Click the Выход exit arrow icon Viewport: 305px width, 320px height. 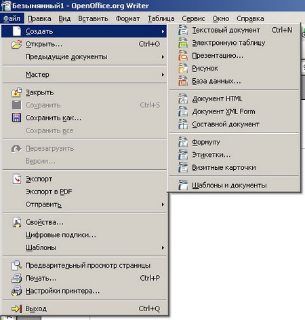pos(17,308)
